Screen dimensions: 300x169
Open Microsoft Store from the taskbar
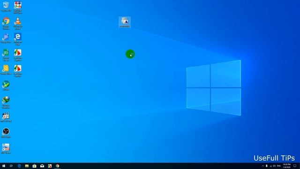pyautogui.click(x=34, y=166)
